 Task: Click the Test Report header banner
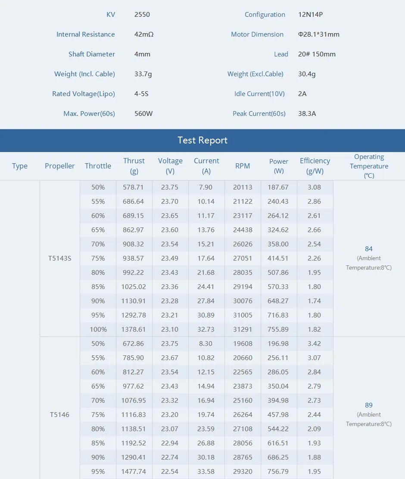[202, 140]
